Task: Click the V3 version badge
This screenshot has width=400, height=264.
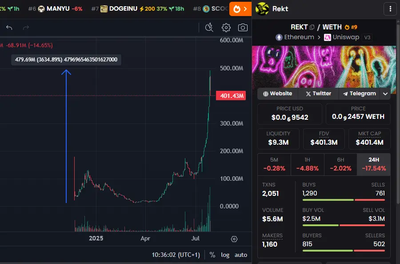Action: (367, 37)
